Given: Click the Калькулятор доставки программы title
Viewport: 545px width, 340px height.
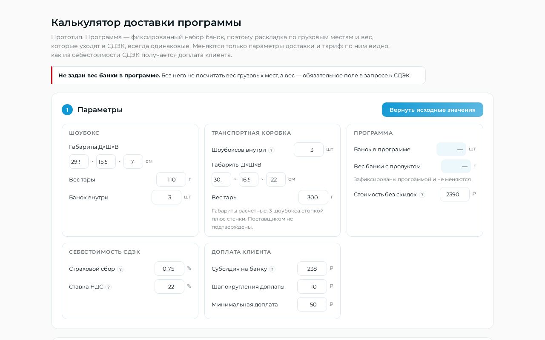Looking at the screenshot, I should pyautogui.click(x=146, y=23).
